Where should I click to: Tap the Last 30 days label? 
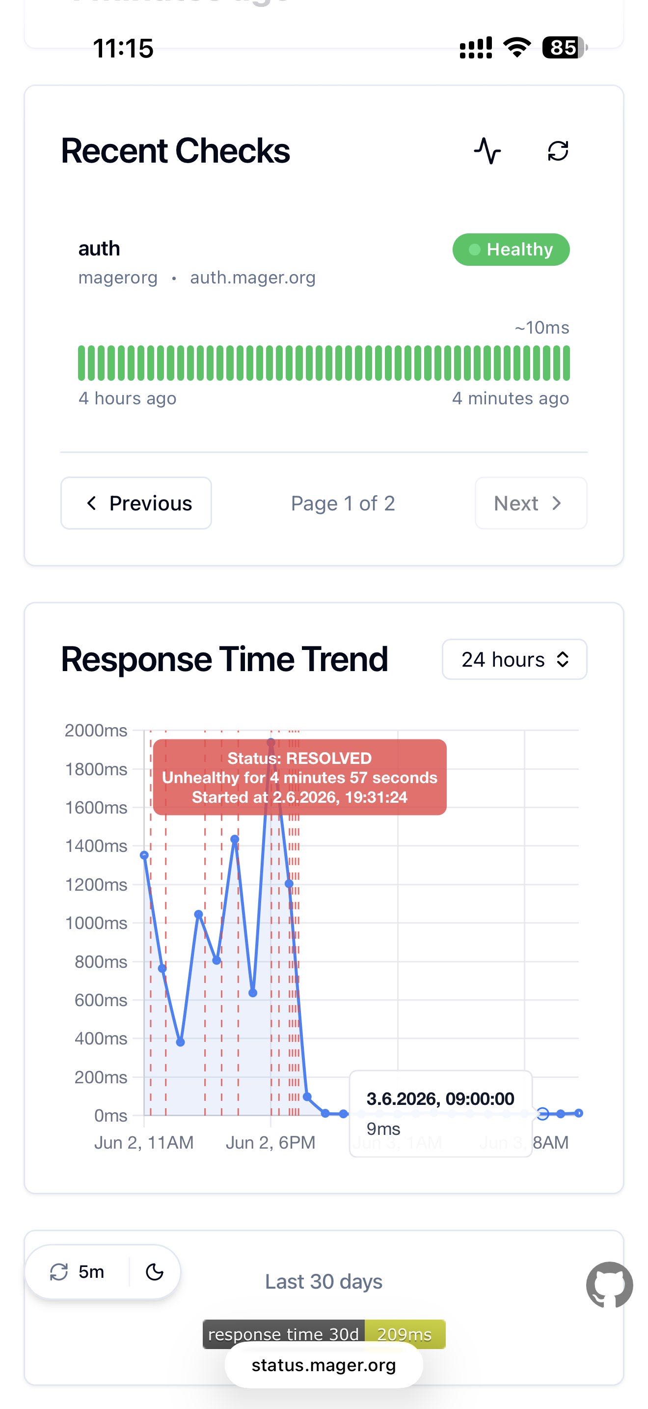pos(324,1282)
